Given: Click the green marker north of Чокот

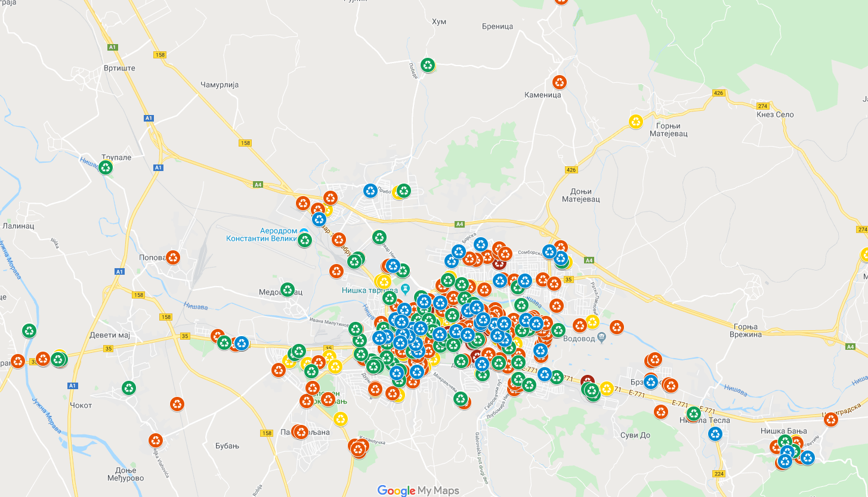Looking at the screenshot, I should 129,388.
